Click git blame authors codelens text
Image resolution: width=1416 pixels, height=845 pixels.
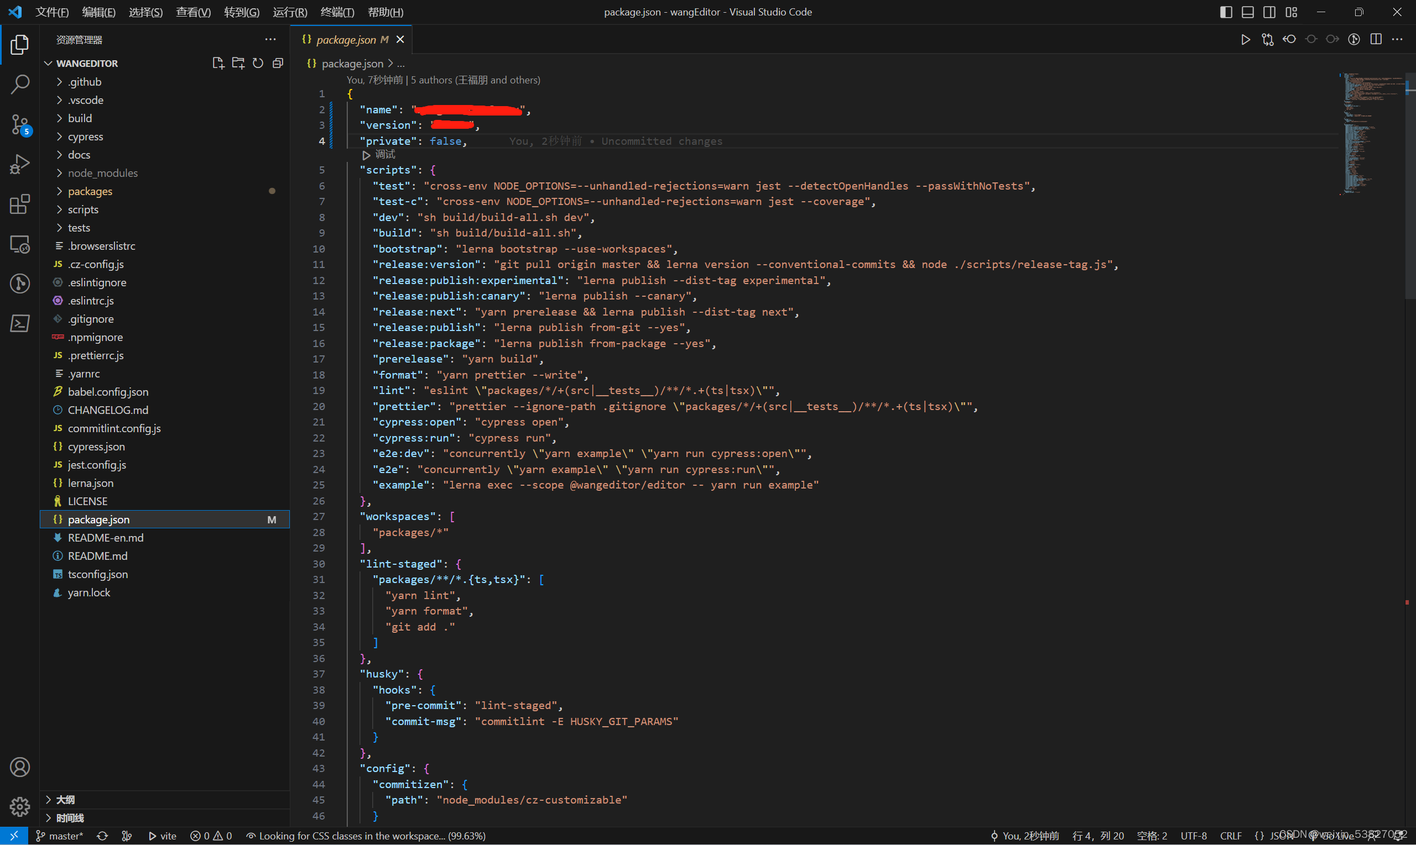[x=443, y=80]
